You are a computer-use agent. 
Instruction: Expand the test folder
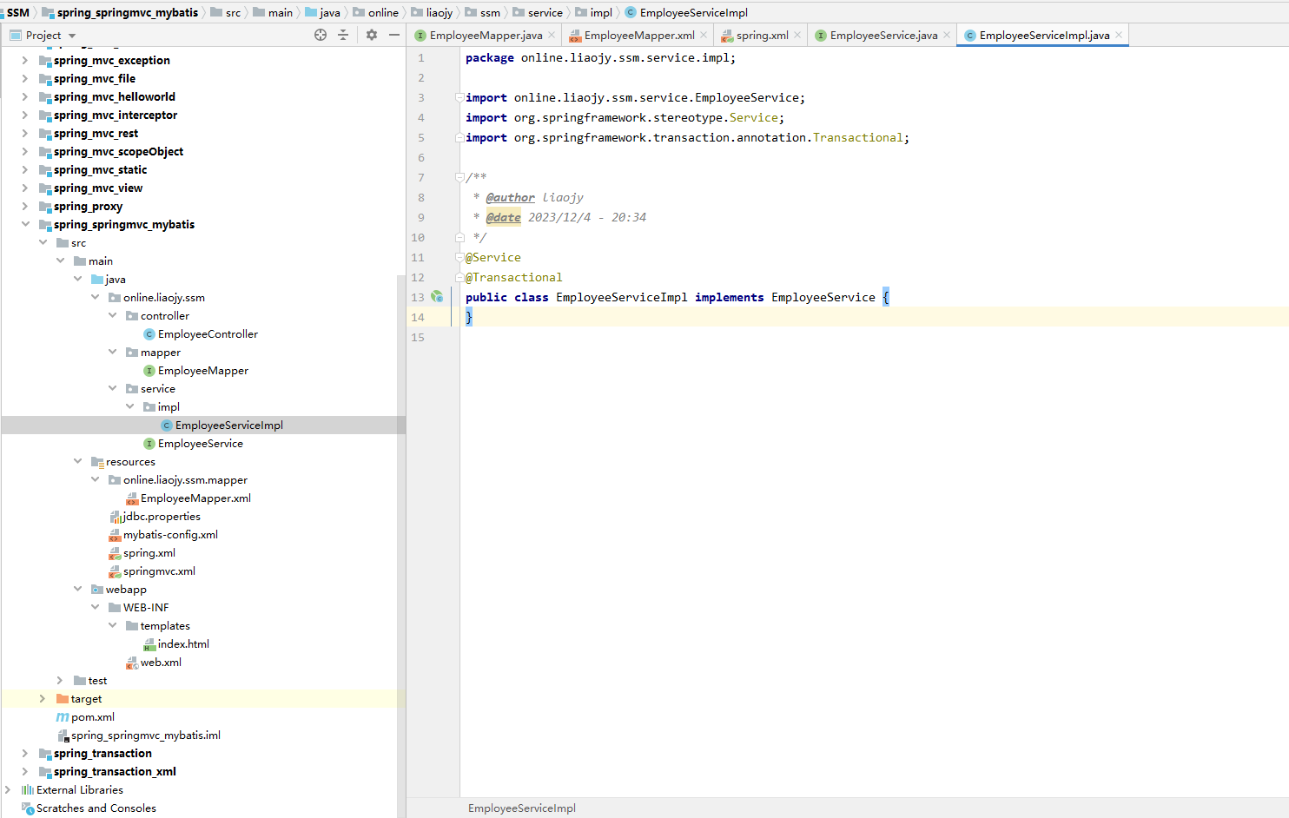coord(60,681)
